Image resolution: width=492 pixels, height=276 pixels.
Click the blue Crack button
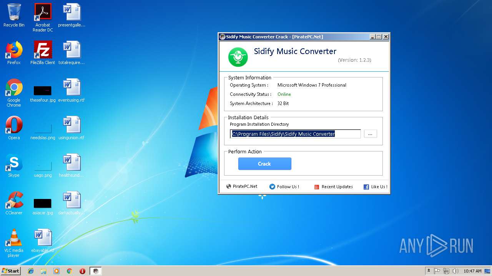pos(264,164)
